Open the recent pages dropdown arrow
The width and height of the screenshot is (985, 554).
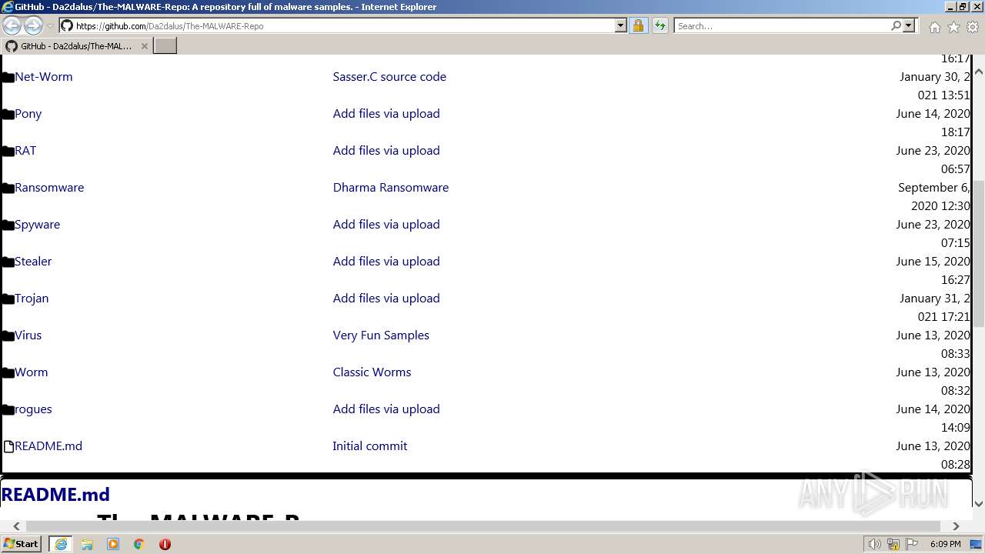click(x=51, y=26)
